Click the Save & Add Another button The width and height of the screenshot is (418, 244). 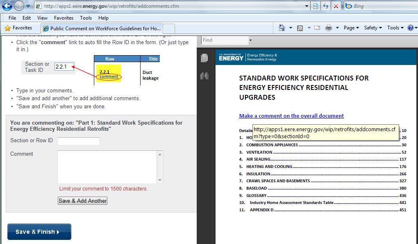tap(82, 201)
